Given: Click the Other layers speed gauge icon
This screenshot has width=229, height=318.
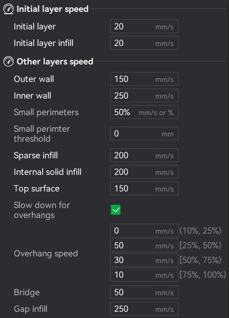Looking at the screenshot, I should [x=9, y=62].
